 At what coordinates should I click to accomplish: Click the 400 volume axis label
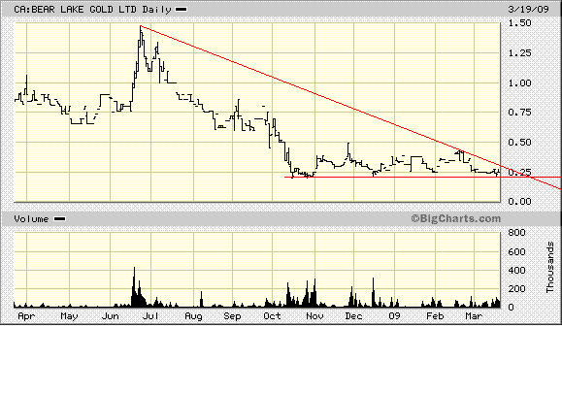(516, 271)
